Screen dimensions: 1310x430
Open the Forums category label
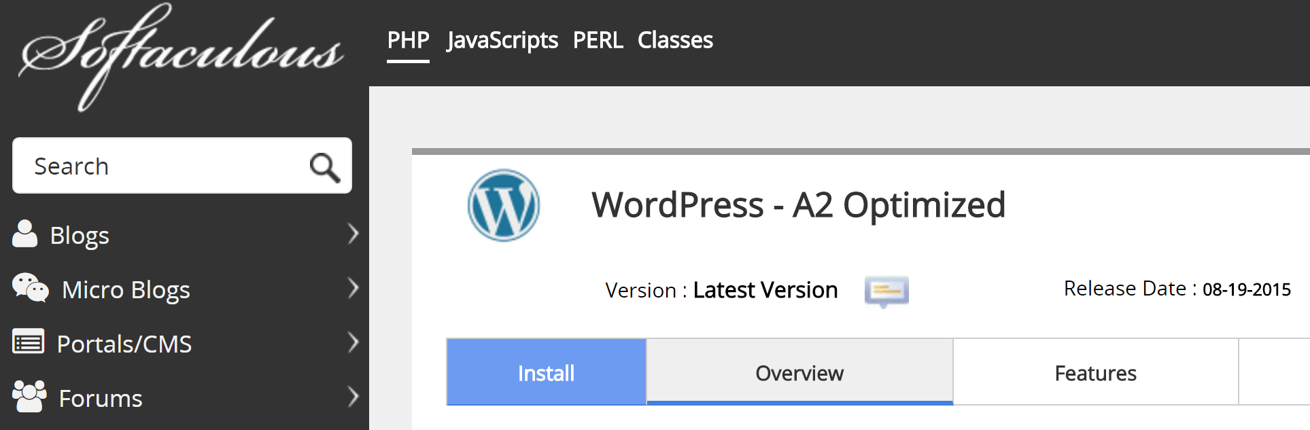coord(101,399)
